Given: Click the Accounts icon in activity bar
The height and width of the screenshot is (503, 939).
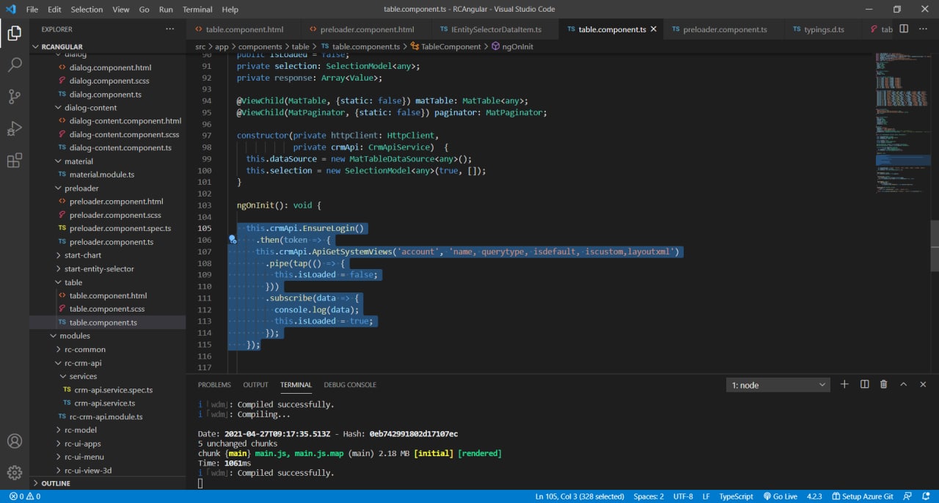Looking at the screenshot, I should click(x=15, y=441).
